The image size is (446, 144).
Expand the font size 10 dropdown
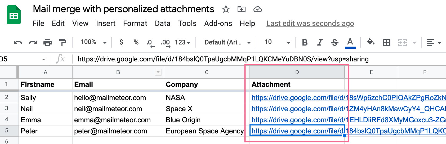(277, 42)
